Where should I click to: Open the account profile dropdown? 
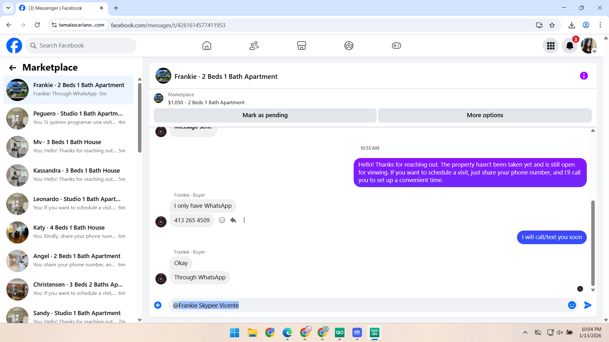click(x=589, y=46)
